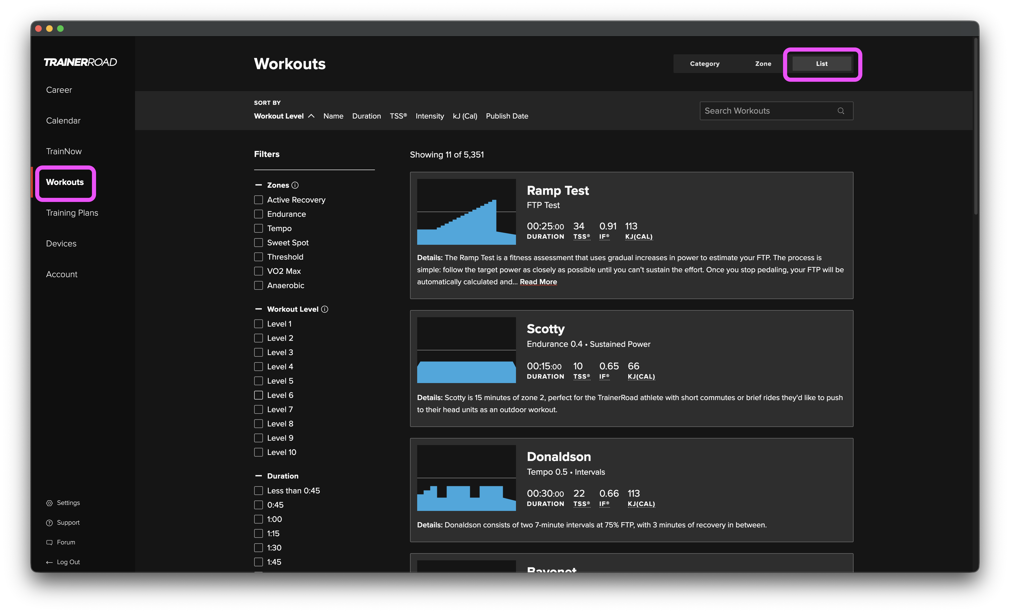Click Scotty IF label
The image size is (1010, 613).
[604, 376]
